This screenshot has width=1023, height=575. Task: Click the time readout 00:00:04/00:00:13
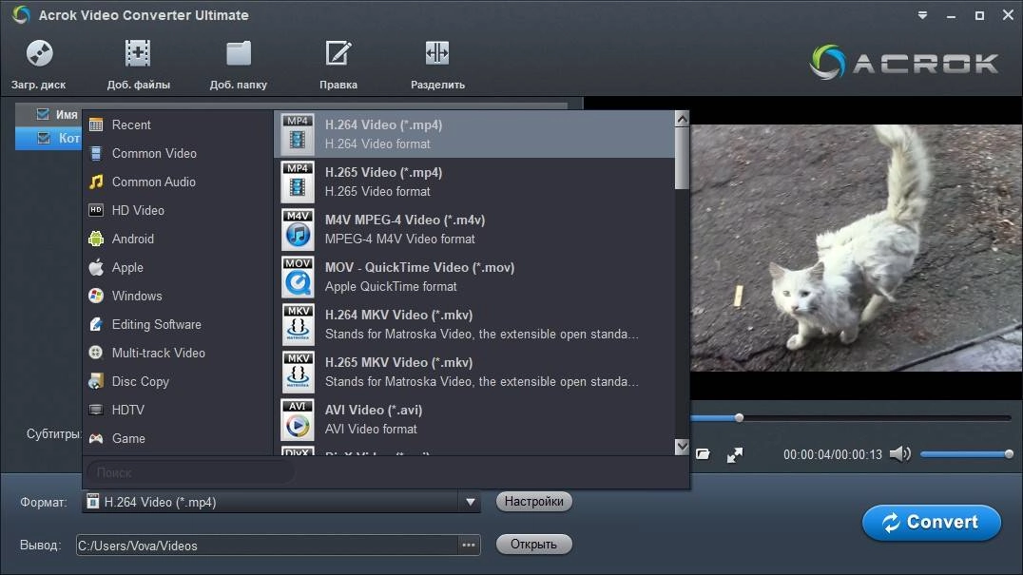click(833, 454)
